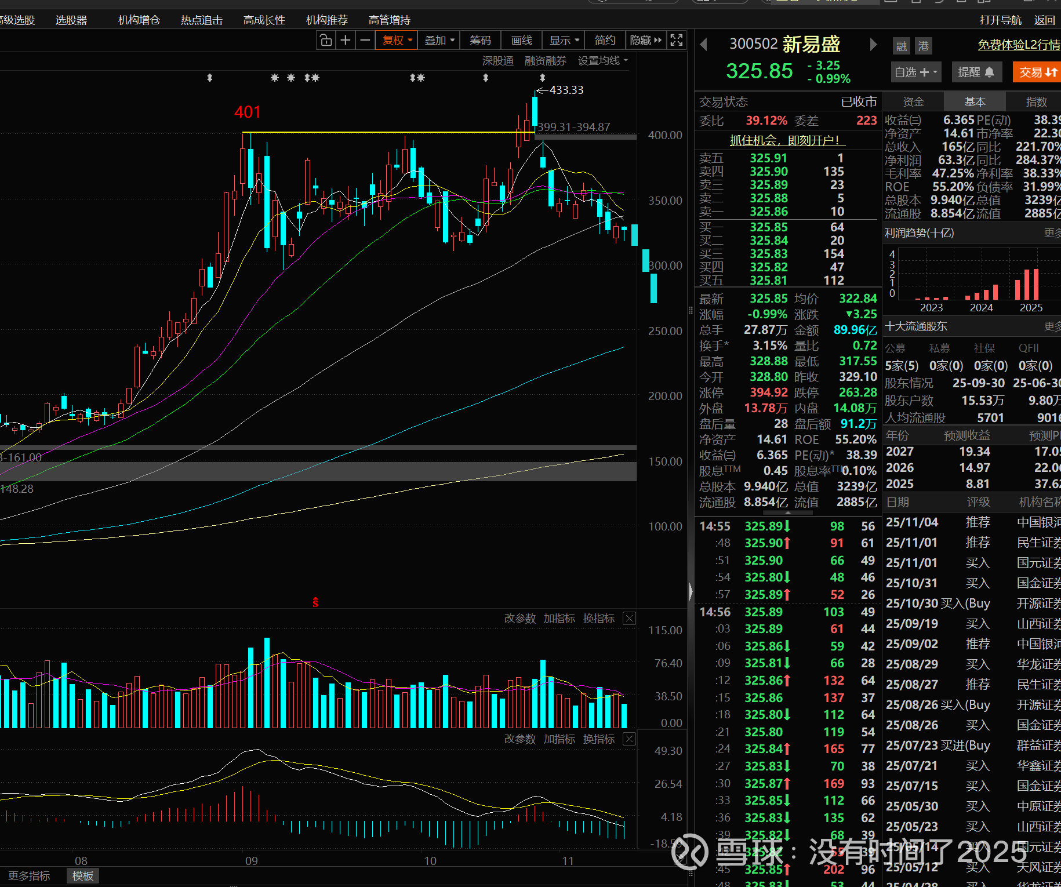Click 改参数 on volume panel
The height and width of the screenshot is (887, 1061).
[520, 618]
